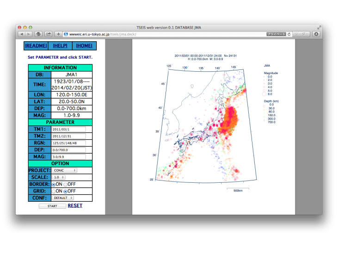
Task: Click the START button
Action: (x=52, y=206)
